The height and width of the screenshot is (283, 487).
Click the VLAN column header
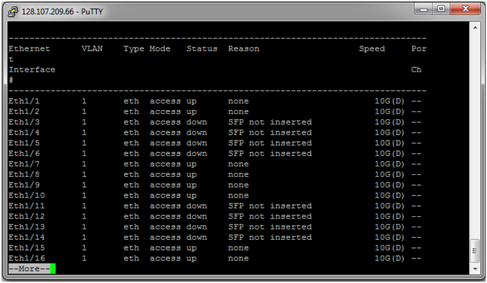pos(92,48)
